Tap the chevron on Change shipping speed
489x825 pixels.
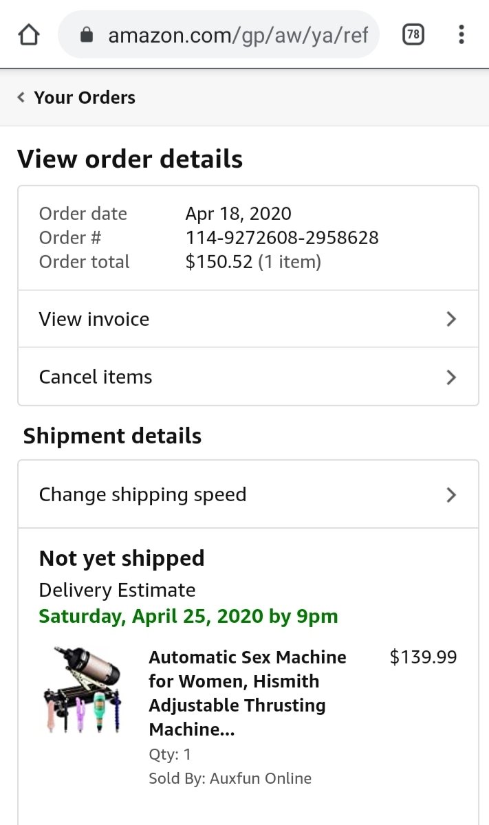pos(451,494)
